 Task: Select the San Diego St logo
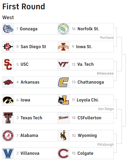pyautogui.click(x=8, y=47)
